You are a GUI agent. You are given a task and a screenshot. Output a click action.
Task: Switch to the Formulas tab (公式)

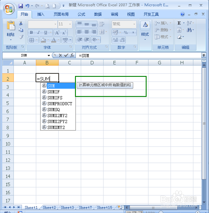[81, 14]
